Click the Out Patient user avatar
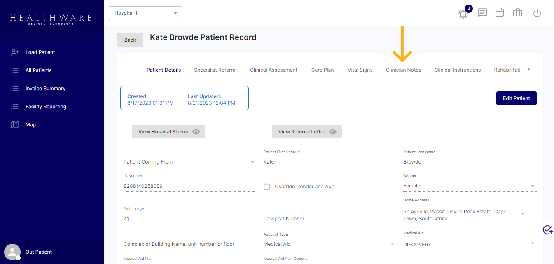The image size is (554, 264). (x=12, y=252)
